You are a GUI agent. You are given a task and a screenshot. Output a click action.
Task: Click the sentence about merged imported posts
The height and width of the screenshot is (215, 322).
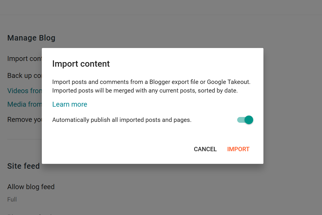pyautogui.click(x=145, y=91)
